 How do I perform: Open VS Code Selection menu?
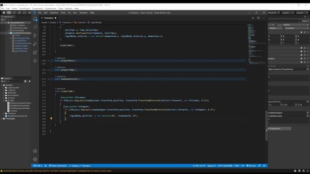(54, 13)
